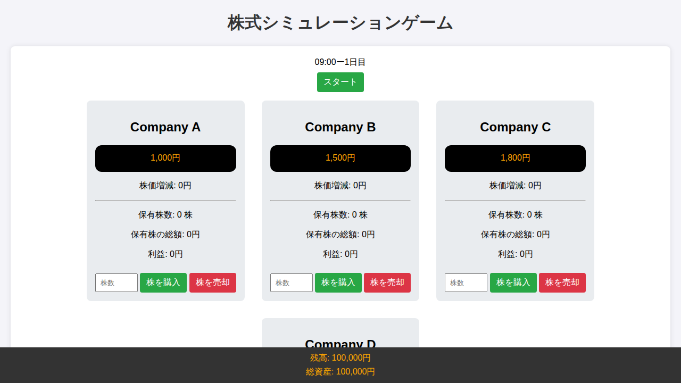
Task: Click the Company A heading
Action: coord(165,127)
